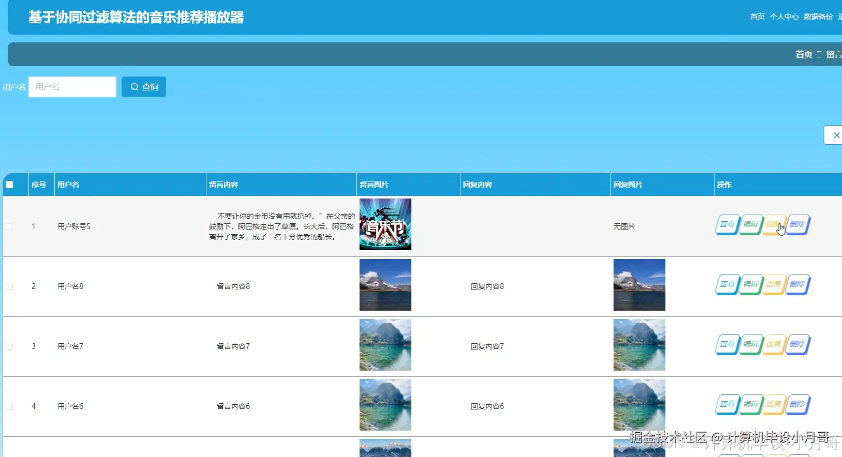842x457 pixels.
Task: Open 回复图片 thumbnail in 用户名6 row
Action: pos(639,405)
